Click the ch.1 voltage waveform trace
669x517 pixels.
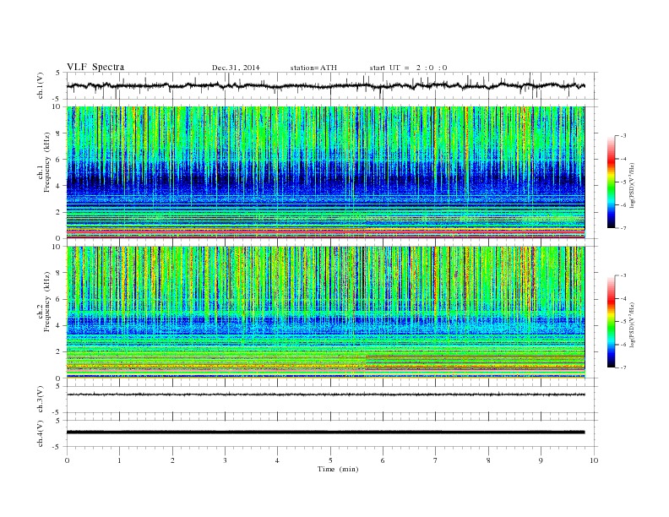coord(326,86)
